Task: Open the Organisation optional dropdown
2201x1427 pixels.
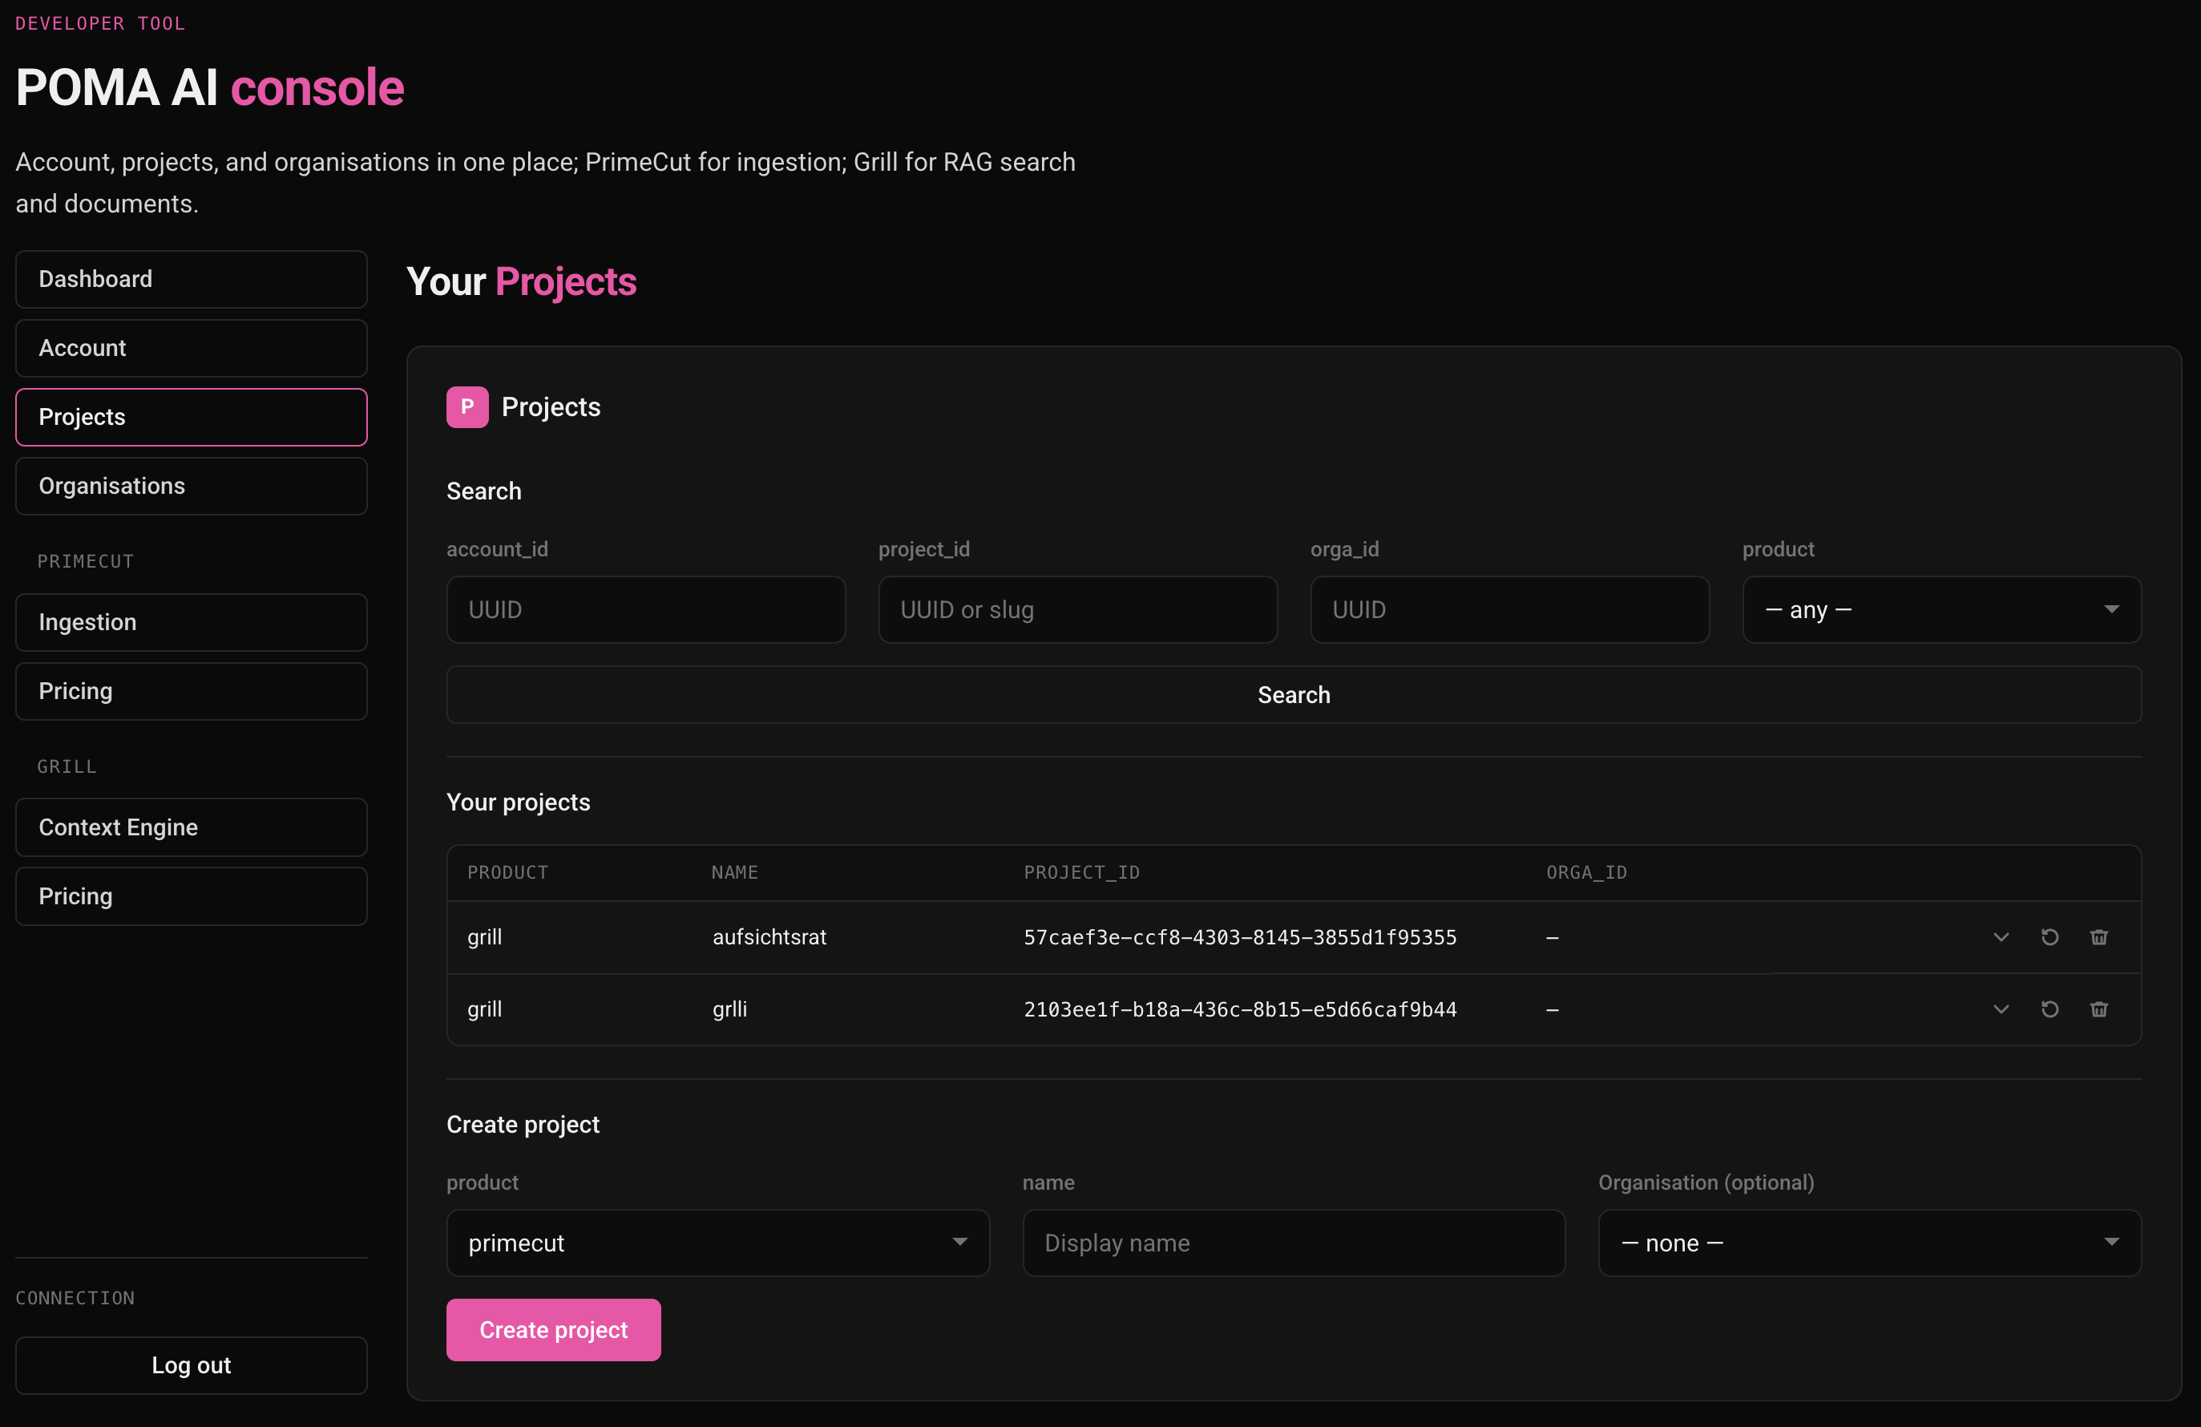Action: (x=1870, y=1243)
